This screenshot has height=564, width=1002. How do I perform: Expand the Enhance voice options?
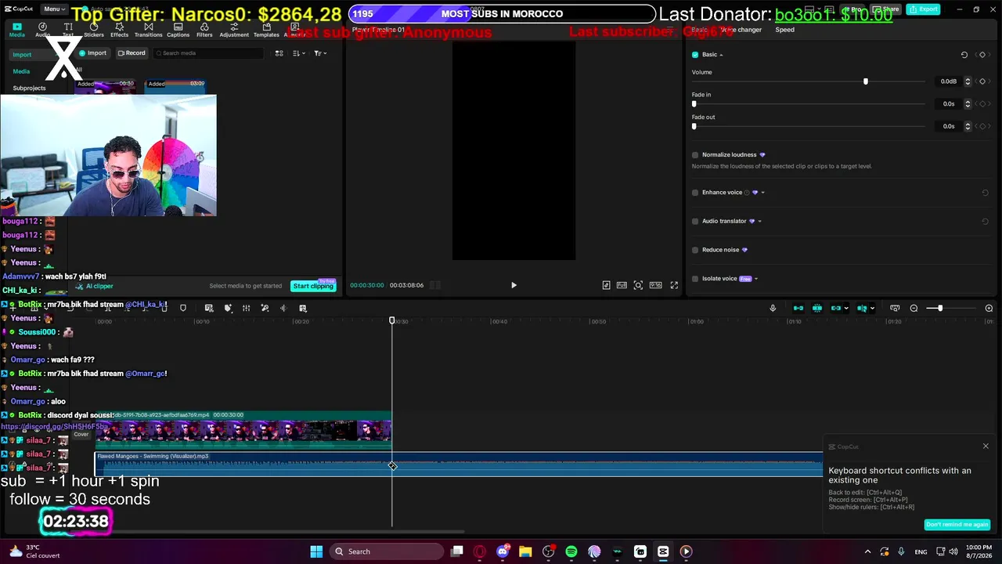(x=762, y=193)
